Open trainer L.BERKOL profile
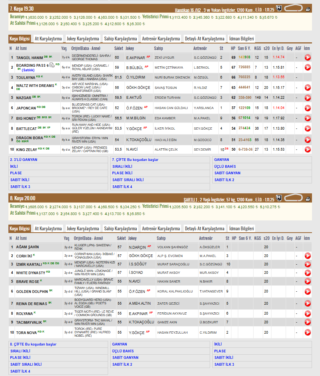 (x=202, y=67)
